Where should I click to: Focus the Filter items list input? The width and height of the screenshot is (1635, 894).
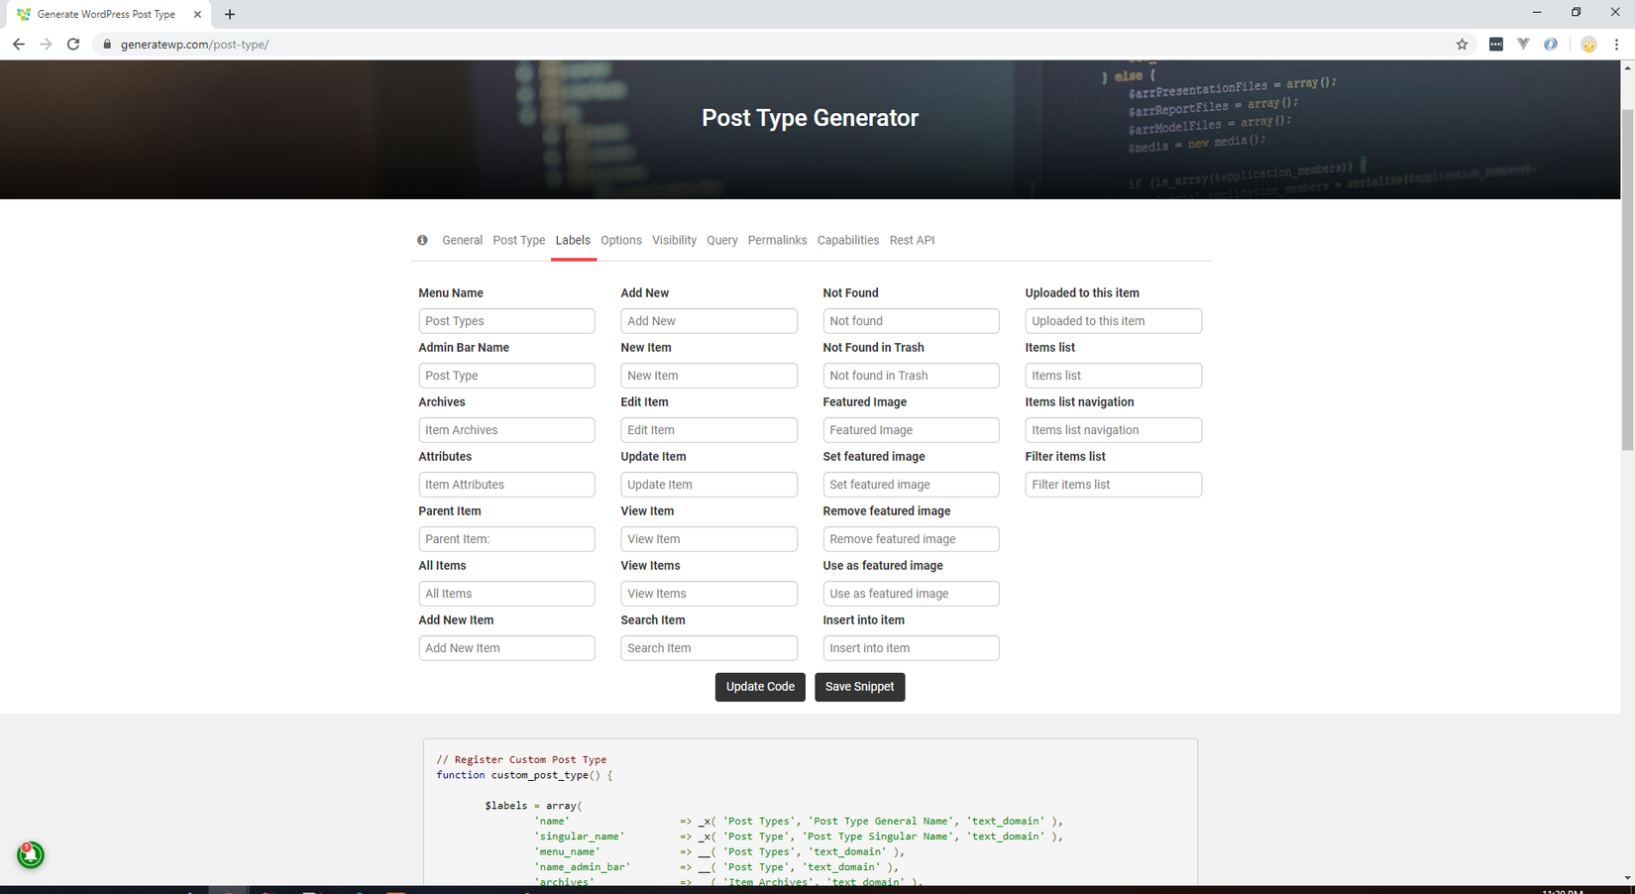(x=1113, y=485)
